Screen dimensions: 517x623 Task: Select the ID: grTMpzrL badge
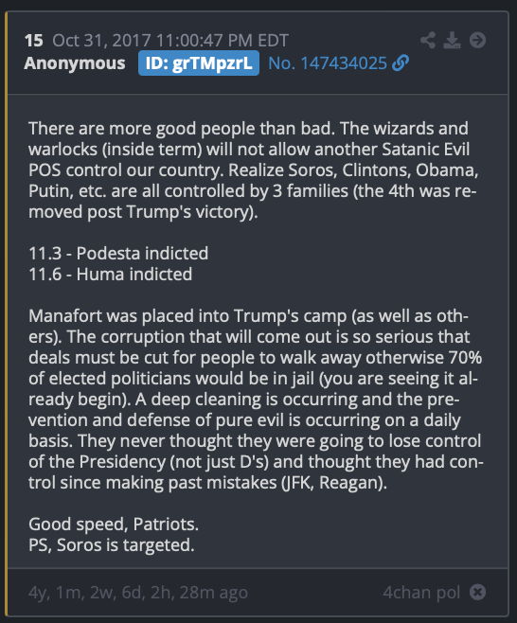199,63
